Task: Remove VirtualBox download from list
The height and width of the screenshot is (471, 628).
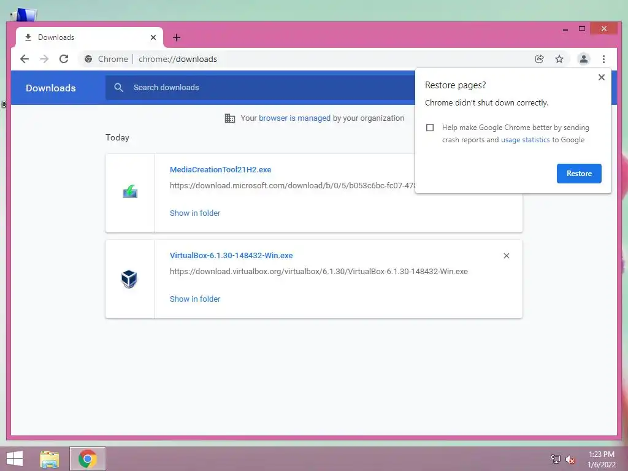Action: (506, 256)
